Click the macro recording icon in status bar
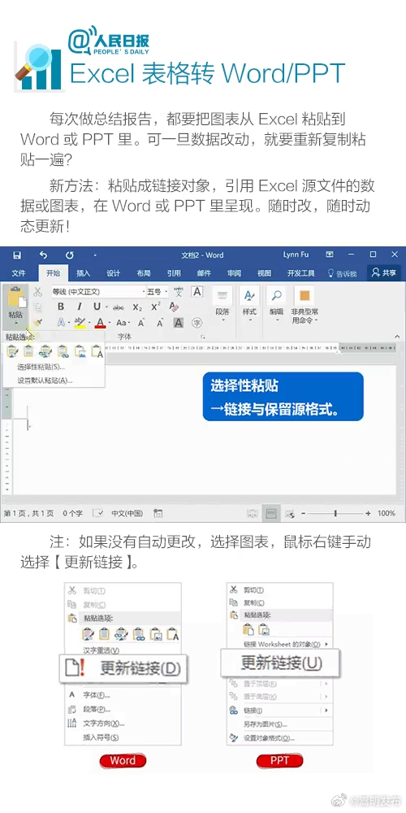 pyautogui.click(x=158, y=513)
